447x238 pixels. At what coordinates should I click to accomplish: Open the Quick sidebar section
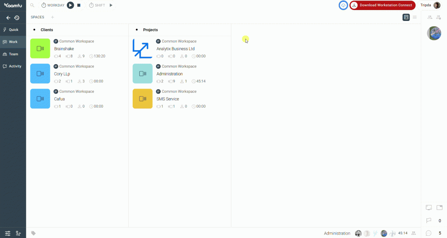[x=13, y=30]
